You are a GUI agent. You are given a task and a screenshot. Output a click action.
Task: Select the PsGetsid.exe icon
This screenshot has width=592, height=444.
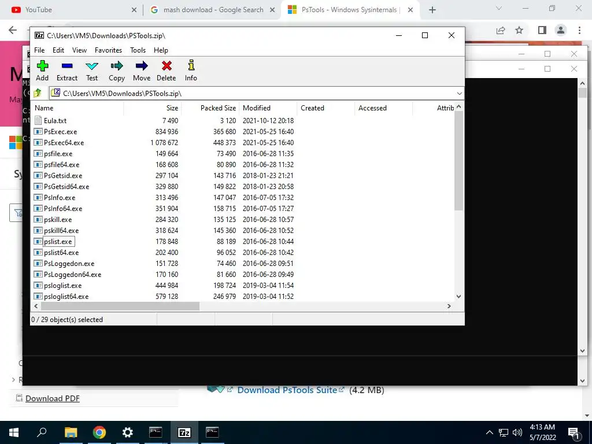[x=38, y=175]
